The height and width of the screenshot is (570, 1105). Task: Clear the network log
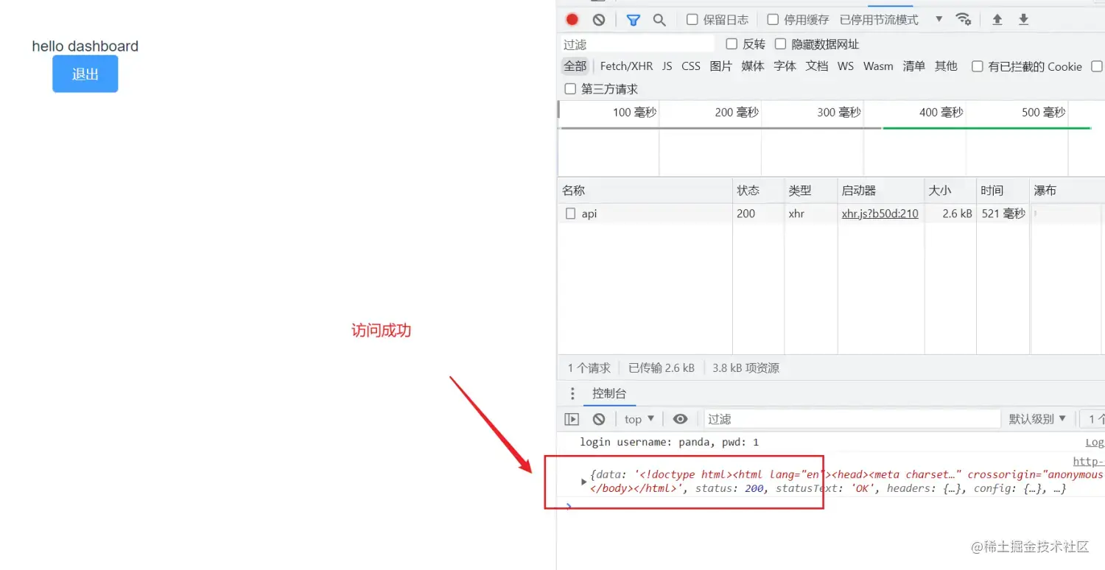click(599, 20)
